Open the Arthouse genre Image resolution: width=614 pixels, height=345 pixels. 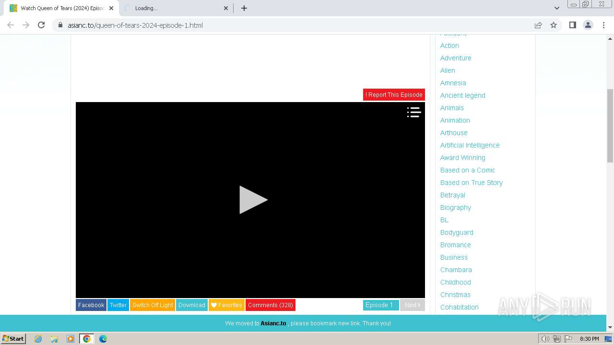tap(454, 133)
